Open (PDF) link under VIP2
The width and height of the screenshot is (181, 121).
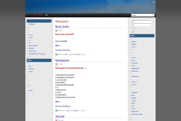coord(134,42)
